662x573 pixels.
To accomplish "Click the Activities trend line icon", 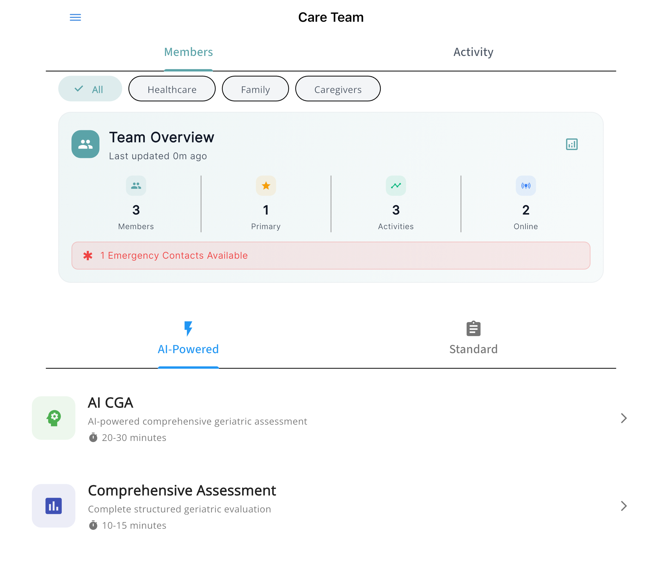I will click(396, 186).
